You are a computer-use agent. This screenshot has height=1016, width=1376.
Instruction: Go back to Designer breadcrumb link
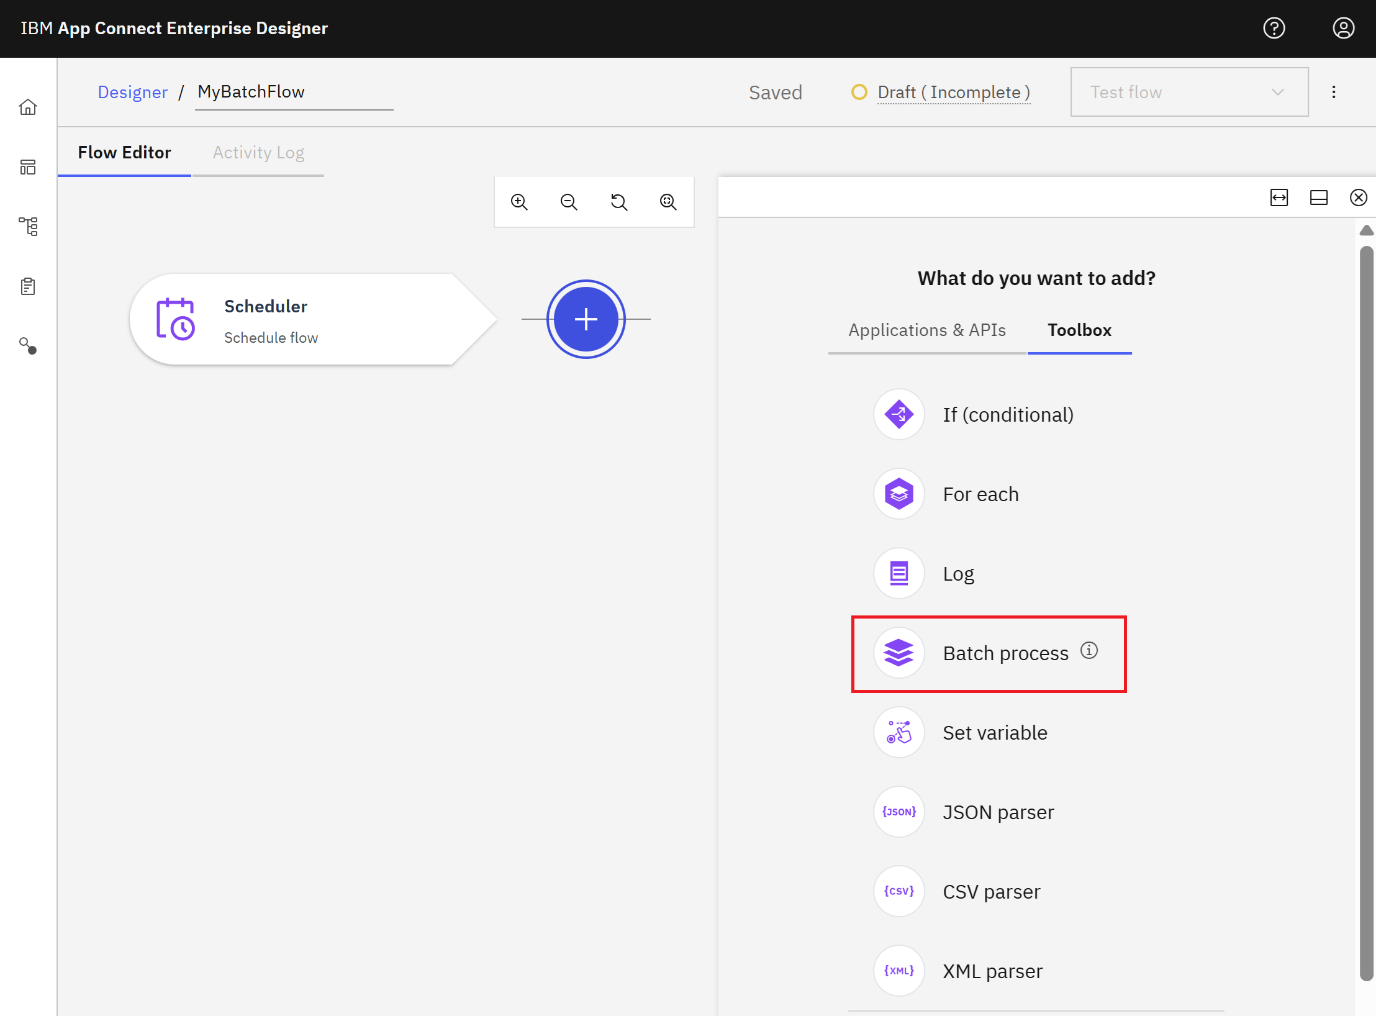(132, 92)
